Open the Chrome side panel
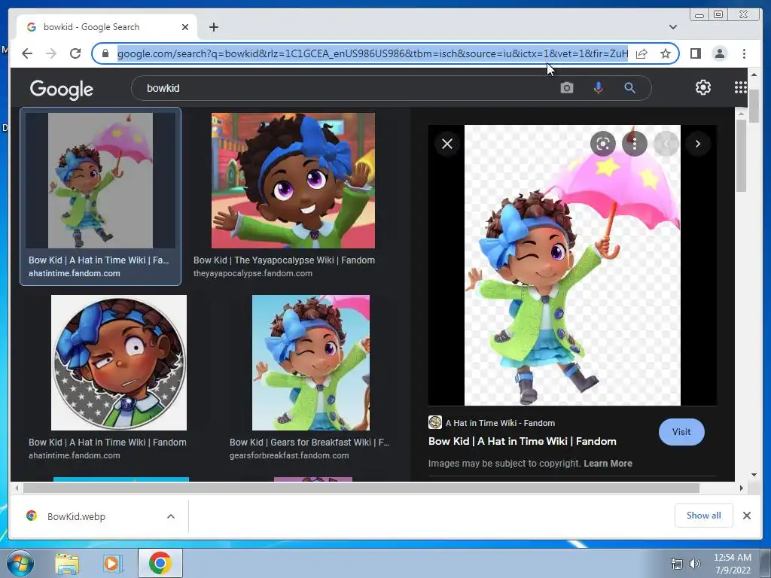The width and height of the screenshot is (771, 578). tap(695, 53)
